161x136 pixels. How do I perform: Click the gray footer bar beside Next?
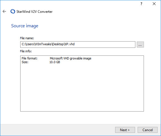58,130
